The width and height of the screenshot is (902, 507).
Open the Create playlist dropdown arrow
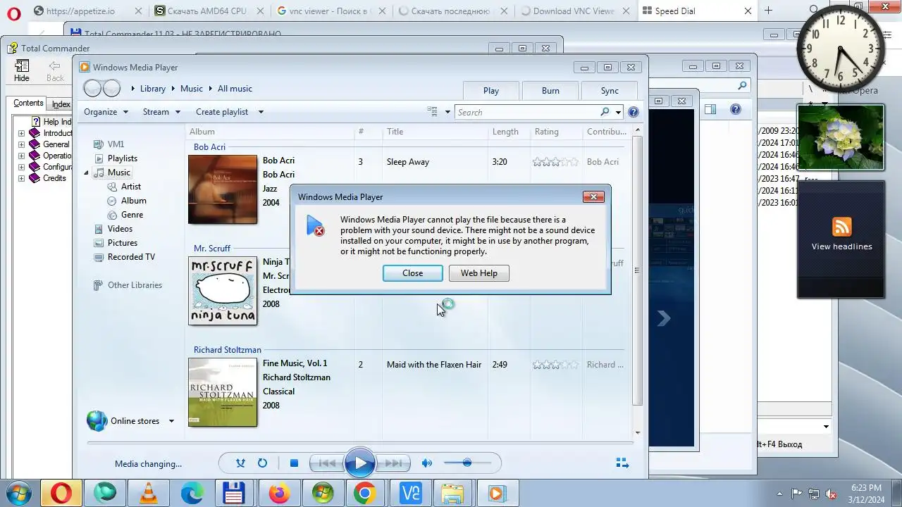point(261,112)
